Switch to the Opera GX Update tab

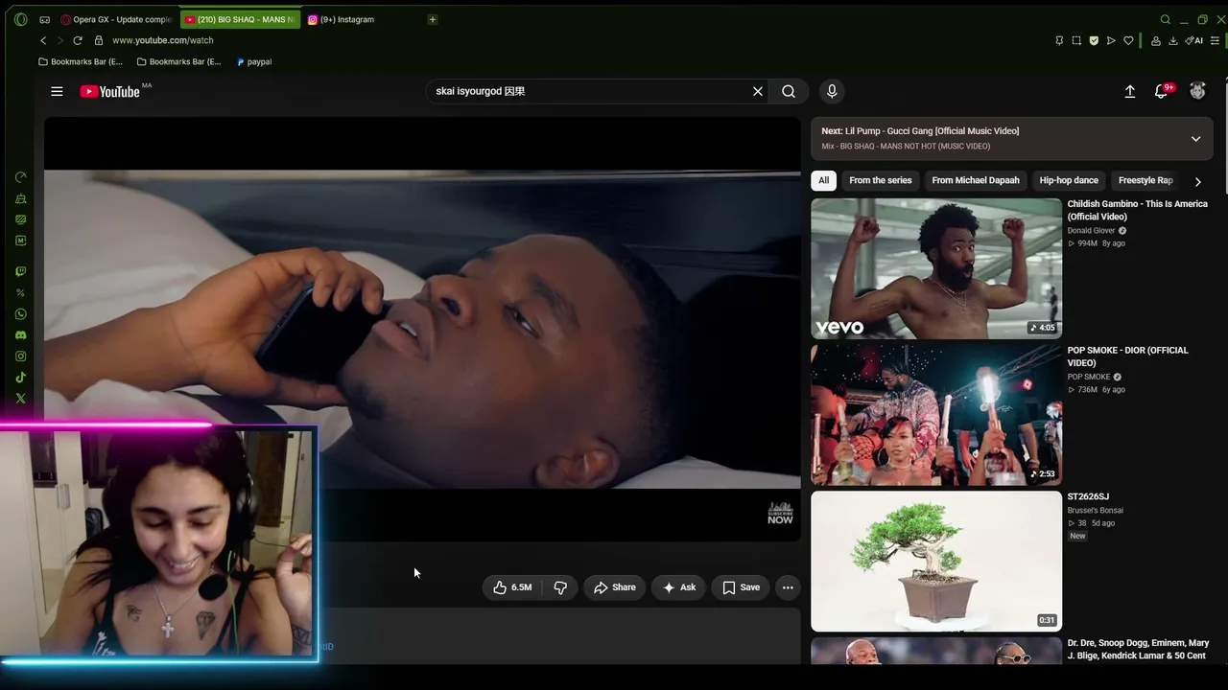[x=116, y=19]
